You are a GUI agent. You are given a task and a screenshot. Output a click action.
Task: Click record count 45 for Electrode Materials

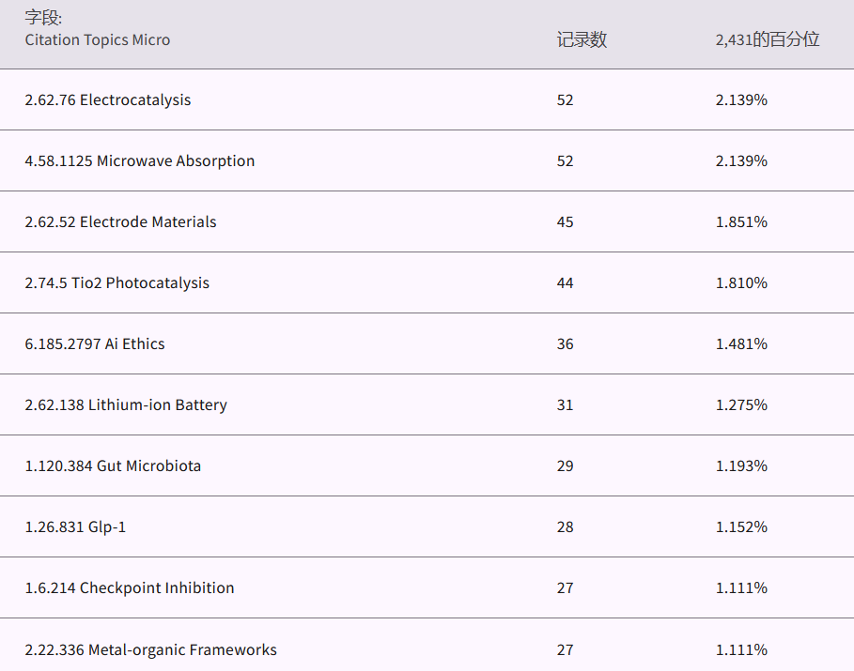[565, 221]
